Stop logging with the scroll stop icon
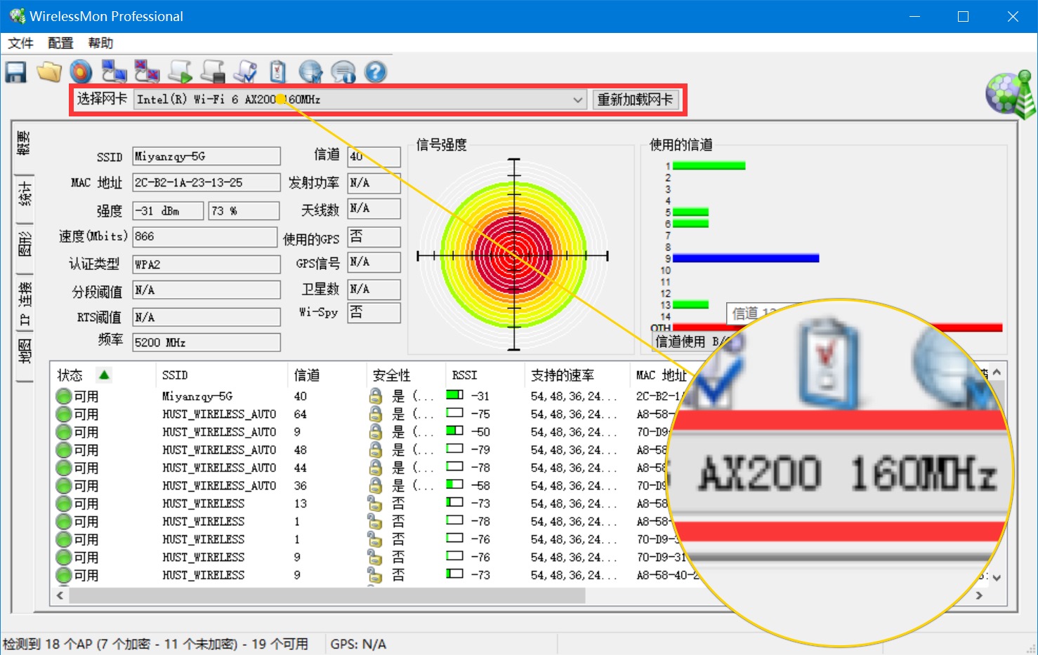The width and height of the screenshot is (1038, 655). click(x=213, y=72)
